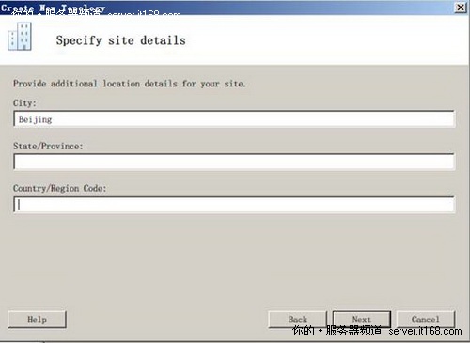The image size is (470, 343).
Task: Click the site buildings icon in header
Action: click(20, 37)
